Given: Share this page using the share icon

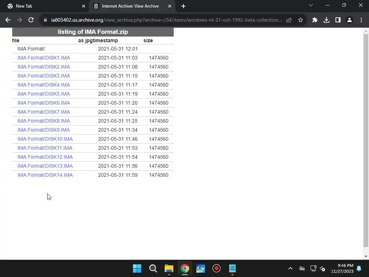Looking at the screenshot, I should pos(289,20).
